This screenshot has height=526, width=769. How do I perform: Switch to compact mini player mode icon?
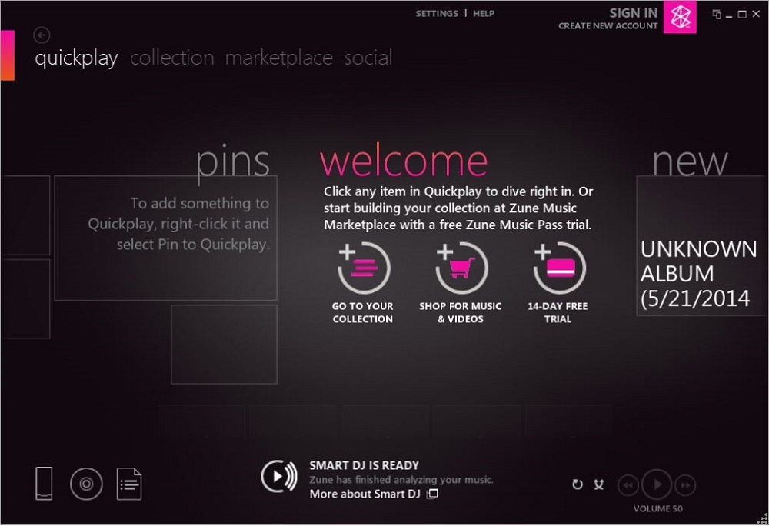[x=717, y=14]
